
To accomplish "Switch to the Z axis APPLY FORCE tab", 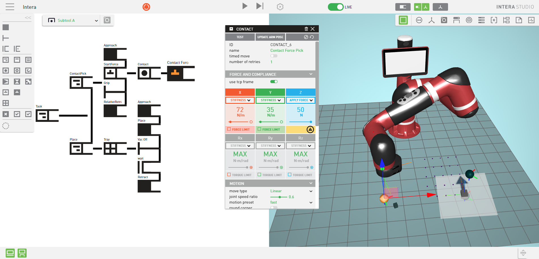I will 300,100.
